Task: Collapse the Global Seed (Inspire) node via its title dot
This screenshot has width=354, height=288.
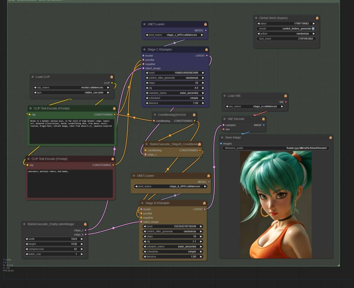Action: tap(256, 18)
